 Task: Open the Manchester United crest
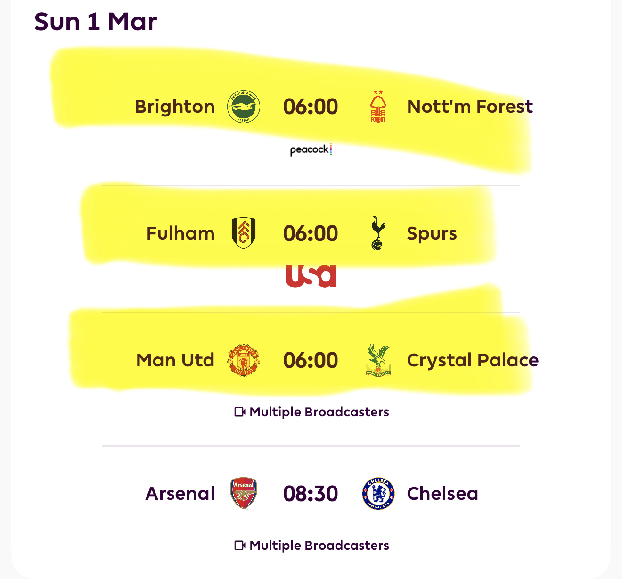244,360
